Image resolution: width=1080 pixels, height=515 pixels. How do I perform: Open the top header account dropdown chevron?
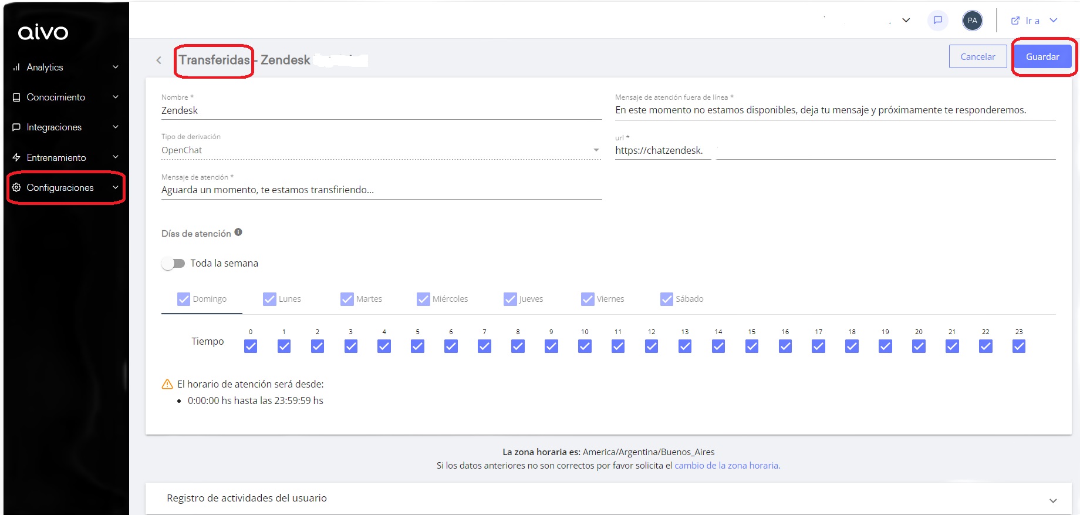click(906, 21)
